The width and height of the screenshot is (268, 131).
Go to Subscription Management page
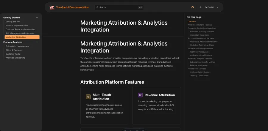tap(18, 46)
